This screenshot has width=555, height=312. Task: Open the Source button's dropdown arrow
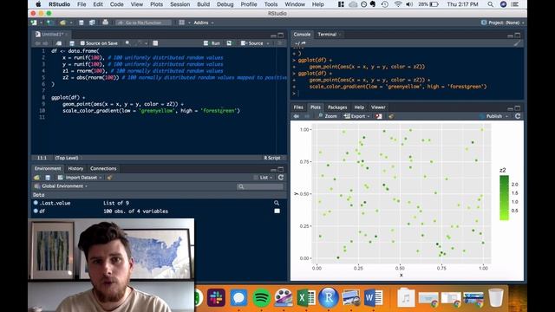click(x=268, y=43)
